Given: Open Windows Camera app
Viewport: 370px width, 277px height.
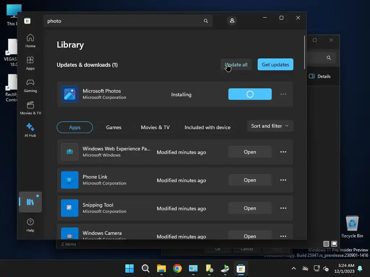Looking at the screenshot, I should (x=250, y=236).
